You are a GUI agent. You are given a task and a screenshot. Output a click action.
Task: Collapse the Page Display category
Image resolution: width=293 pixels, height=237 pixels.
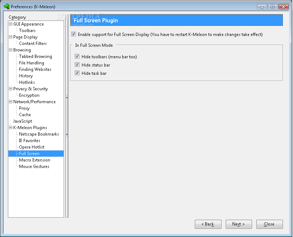[x=11, y=37]
